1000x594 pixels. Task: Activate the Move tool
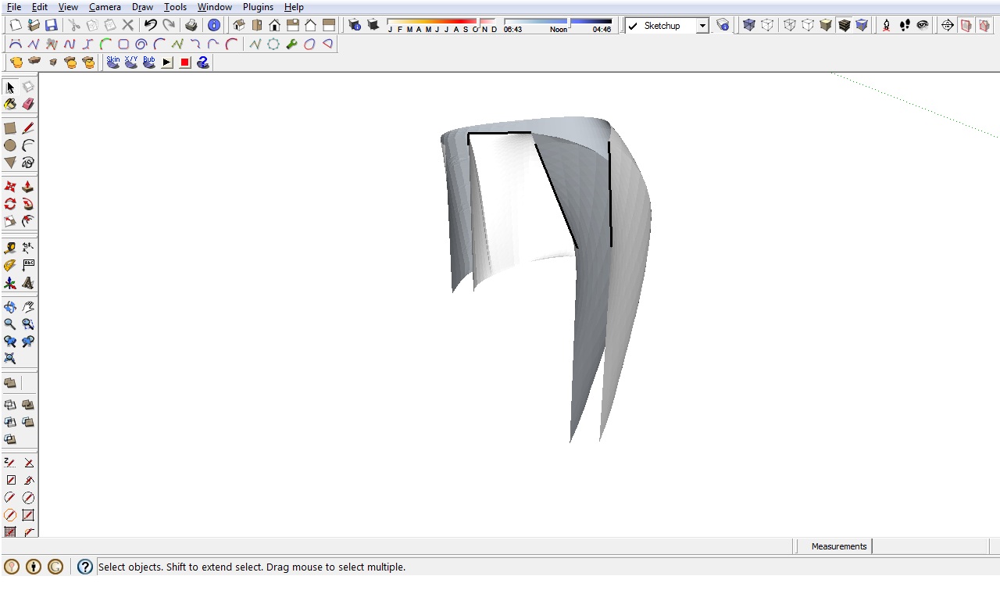[x=10, y=187]
